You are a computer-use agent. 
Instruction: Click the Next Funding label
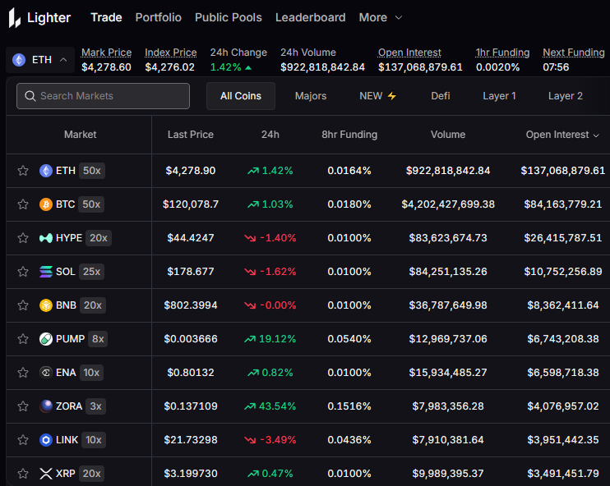pos(574,53)
